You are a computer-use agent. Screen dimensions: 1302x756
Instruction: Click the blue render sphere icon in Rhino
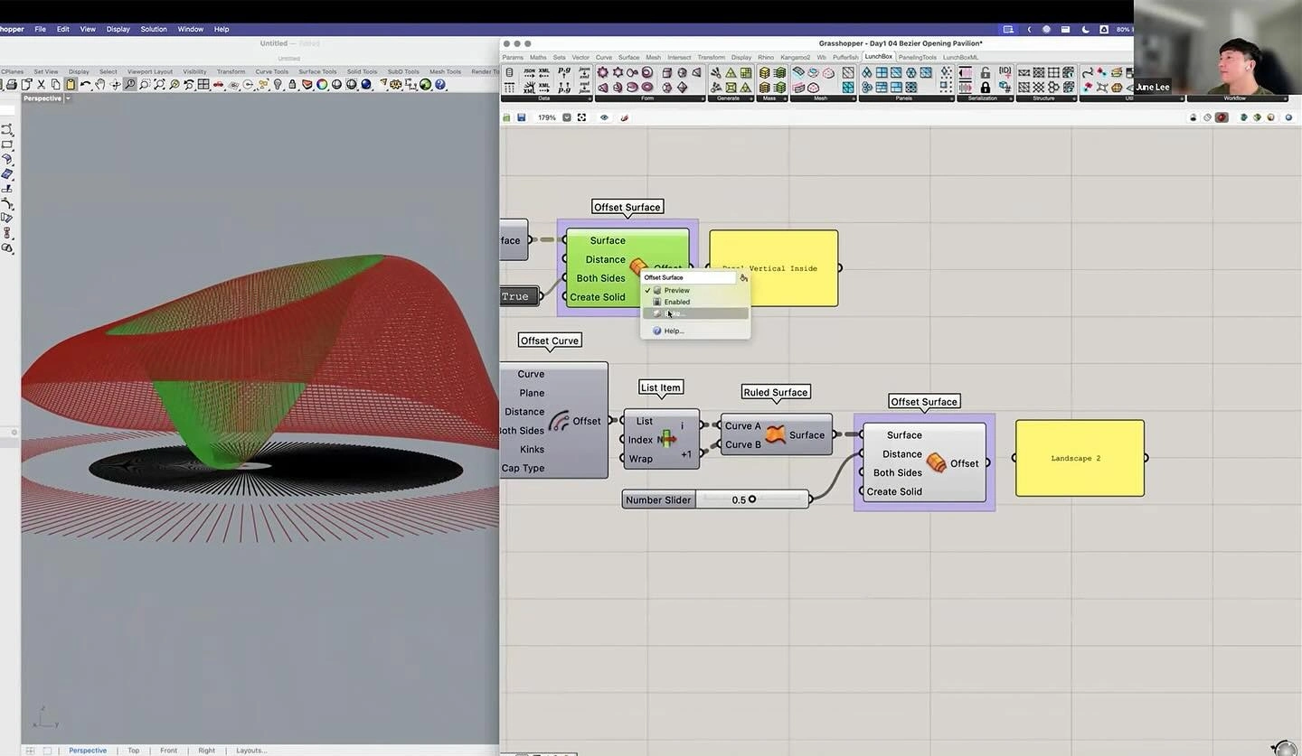coord(366,85)
